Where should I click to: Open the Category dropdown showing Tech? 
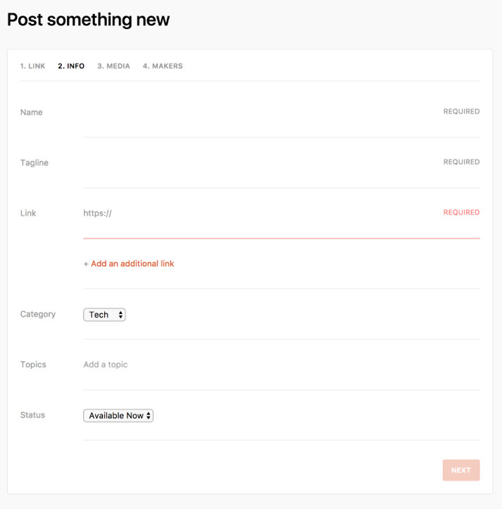105,315
